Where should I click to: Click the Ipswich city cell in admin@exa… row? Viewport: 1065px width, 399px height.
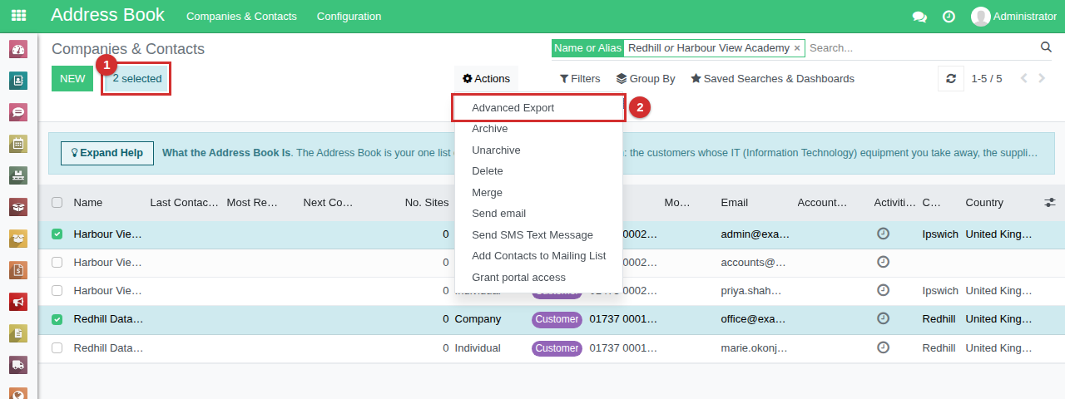click(940, 234)
